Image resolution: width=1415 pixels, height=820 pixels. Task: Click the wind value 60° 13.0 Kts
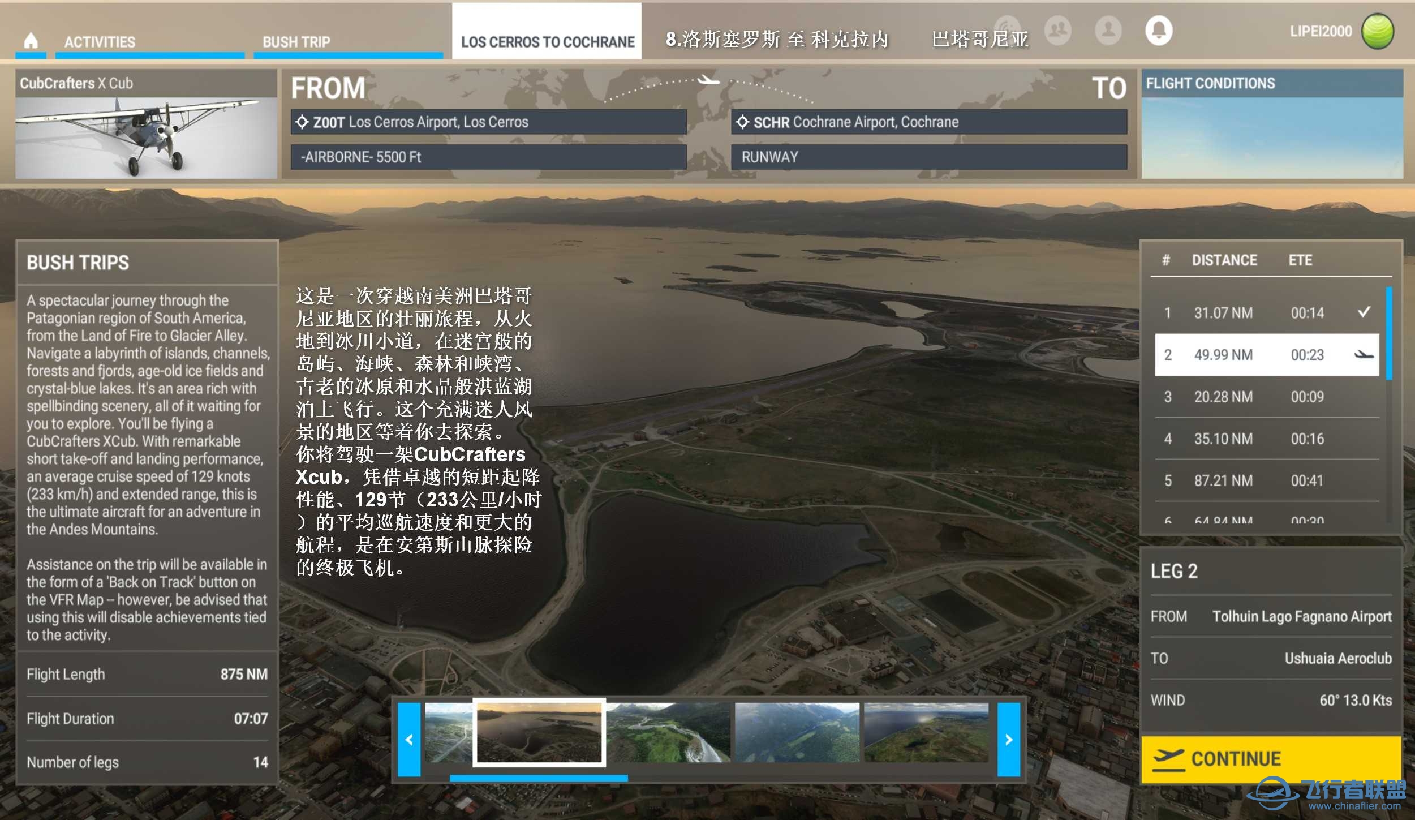[1356, 700]
